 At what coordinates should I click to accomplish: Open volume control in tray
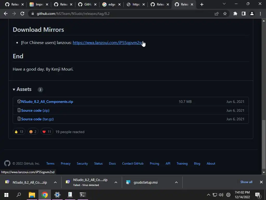tap(221, 195)
